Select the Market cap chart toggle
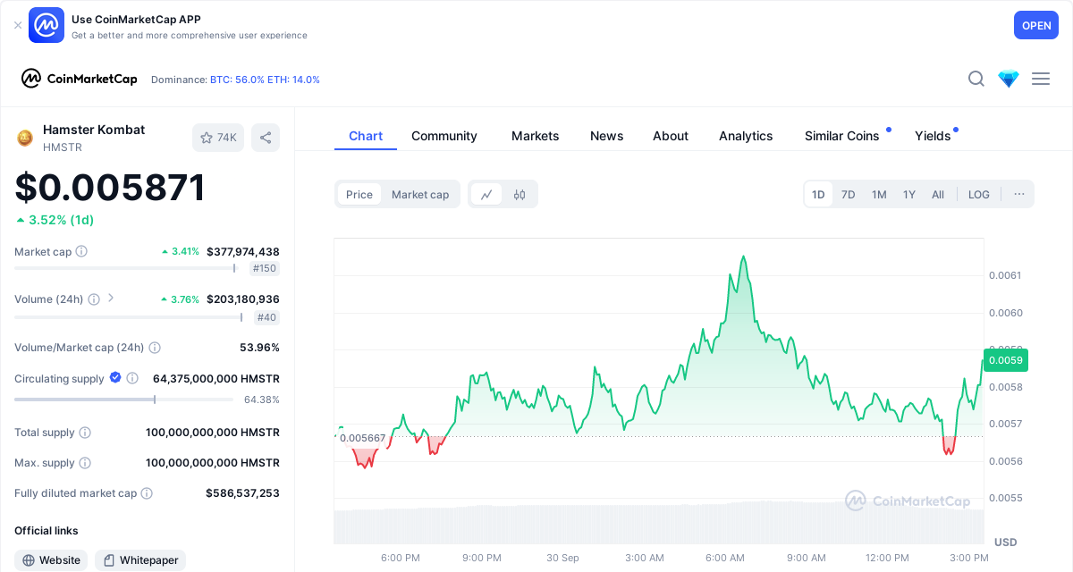This screenshot has width=1073, height=572. point(420,194)
